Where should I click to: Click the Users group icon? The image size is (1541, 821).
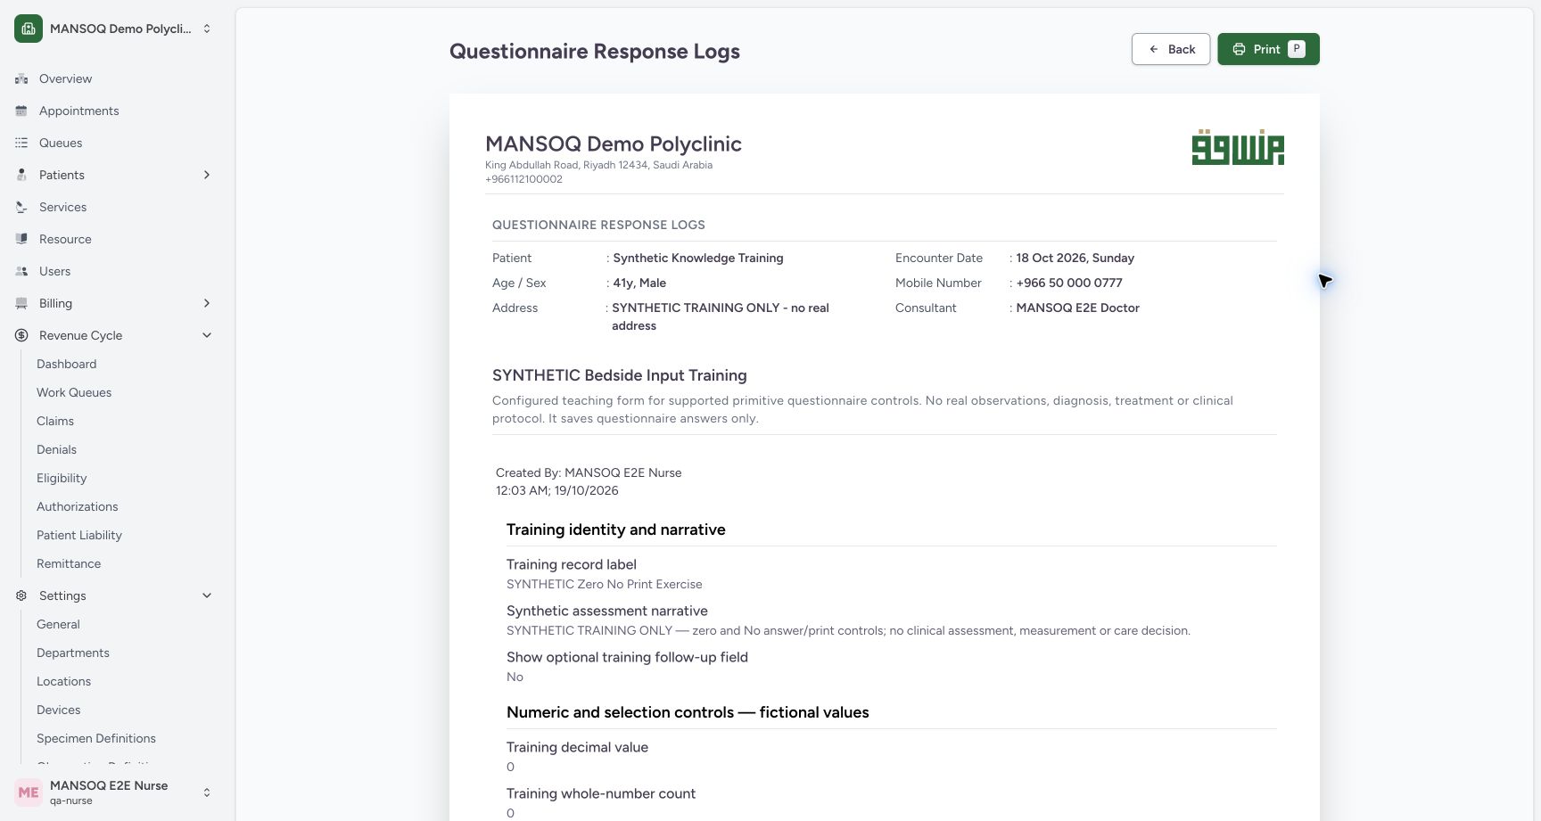21,271
